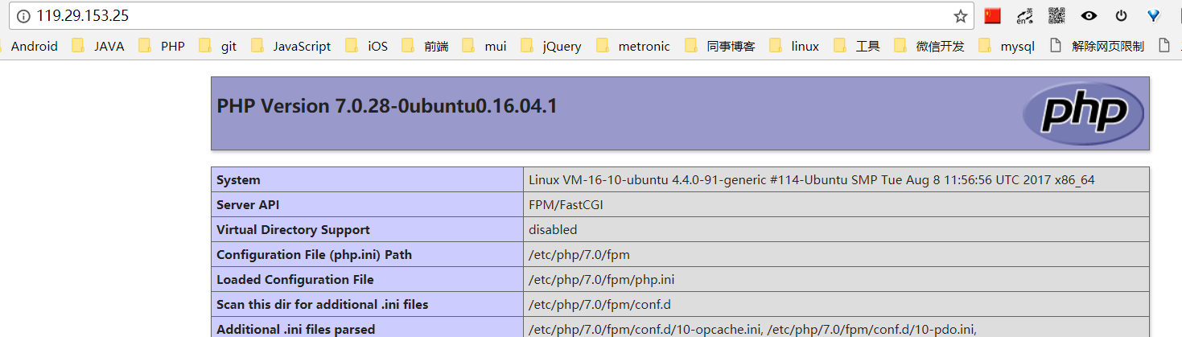Open the JavaScript bookmark folder
The width and height of the screenshot is (1182, 337).
click(290, 46)
